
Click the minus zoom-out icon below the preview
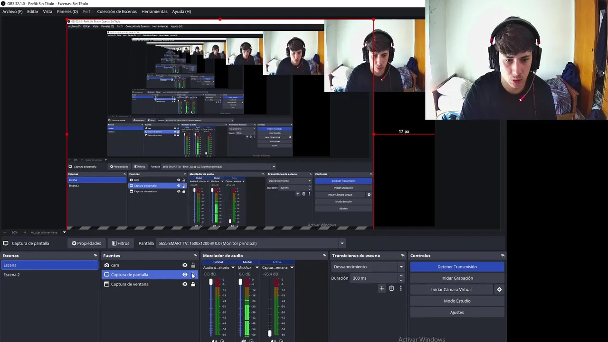tap(5, 232)
